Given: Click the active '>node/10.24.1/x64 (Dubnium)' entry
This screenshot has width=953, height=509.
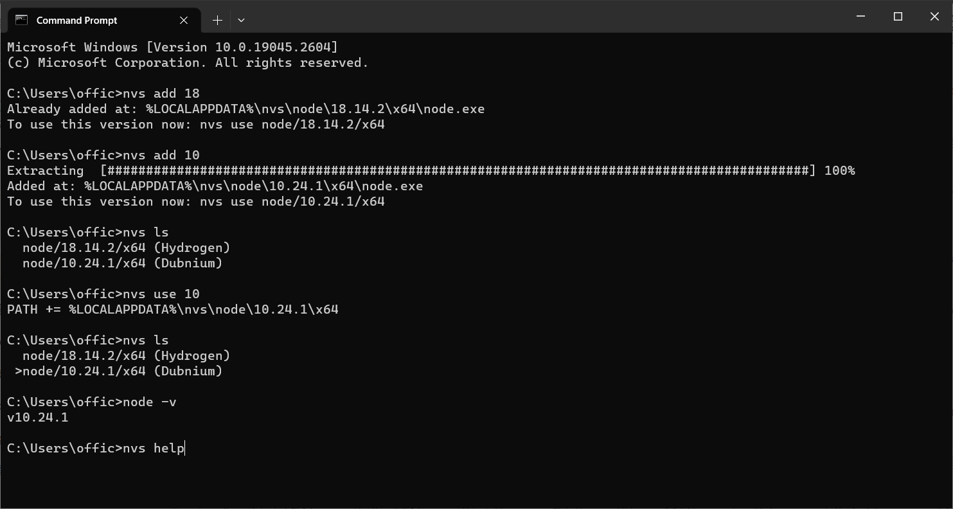Looking at the screenshot, I should [x=119, y=371].
